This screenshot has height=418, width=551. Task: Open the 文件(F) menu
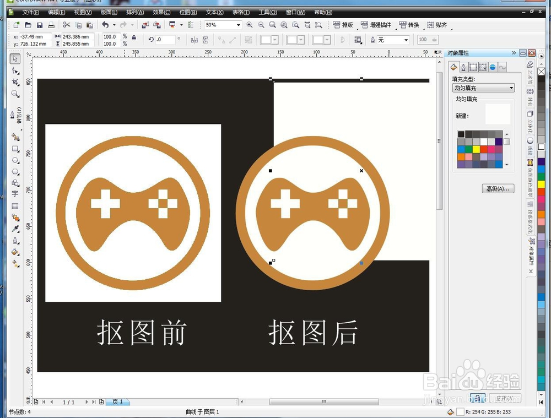pos(30,12)
